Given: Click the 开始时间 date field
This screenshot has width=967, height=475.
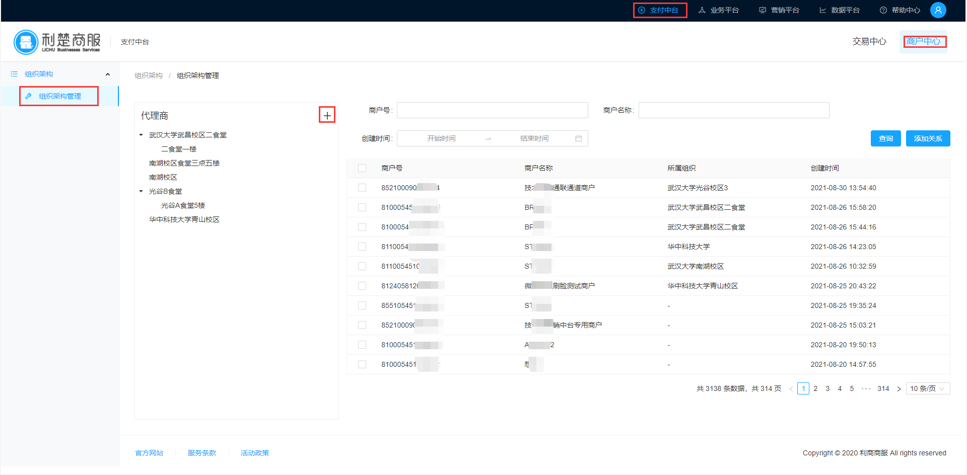Looking at the screenshot, I should [441, 138].
